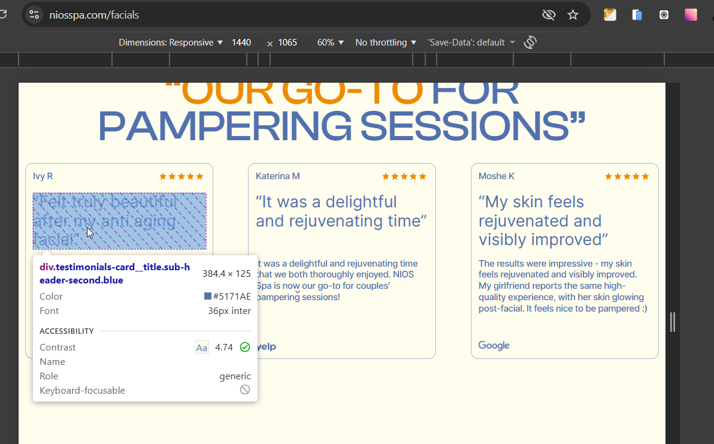The image size is (714, 444).
Task: Edit the viewport width field 1440
Action: [241, 43]
